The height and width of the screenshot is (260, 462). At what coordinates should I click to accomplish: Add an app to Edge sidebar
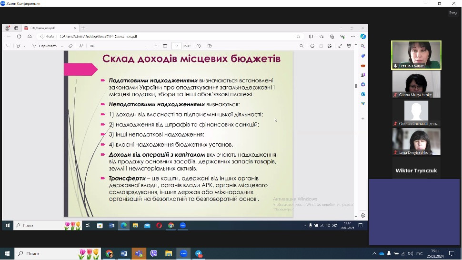coord(363,119)
